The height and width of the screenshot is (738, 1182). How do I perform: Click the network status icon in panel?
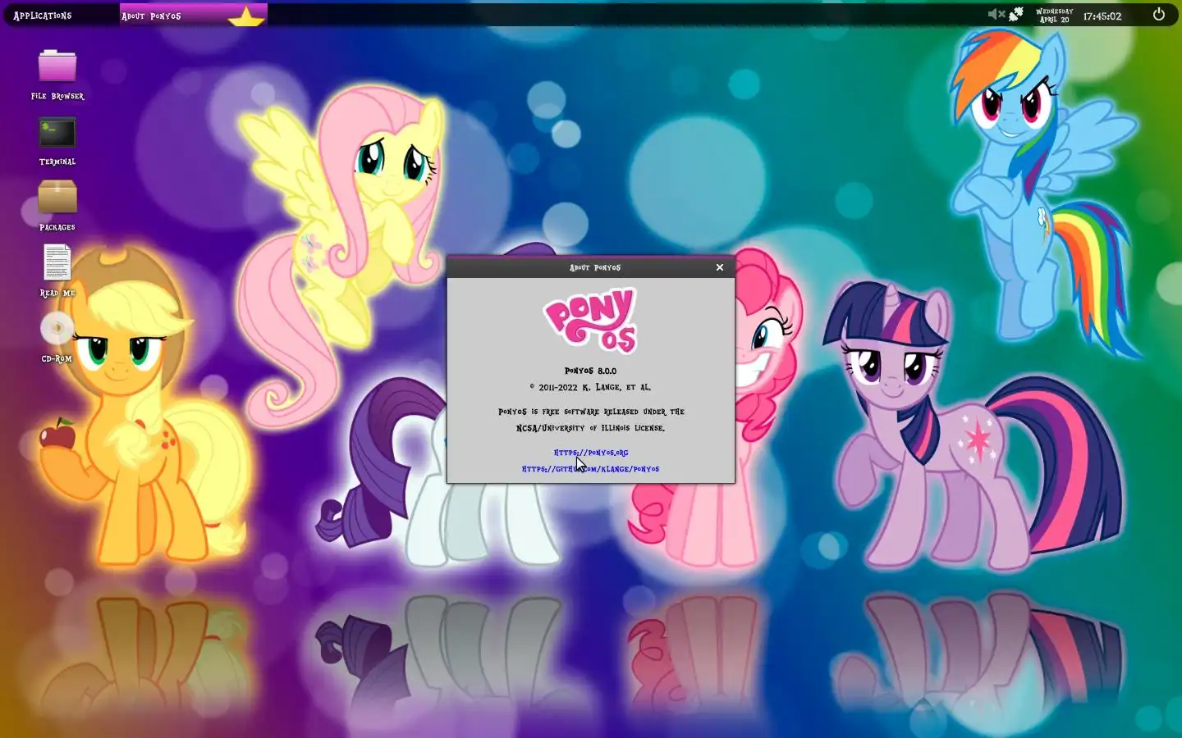click(1016, 14)
